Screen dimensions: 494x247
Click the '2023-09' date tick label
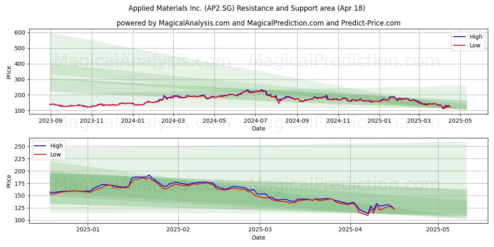pos(50,121)
